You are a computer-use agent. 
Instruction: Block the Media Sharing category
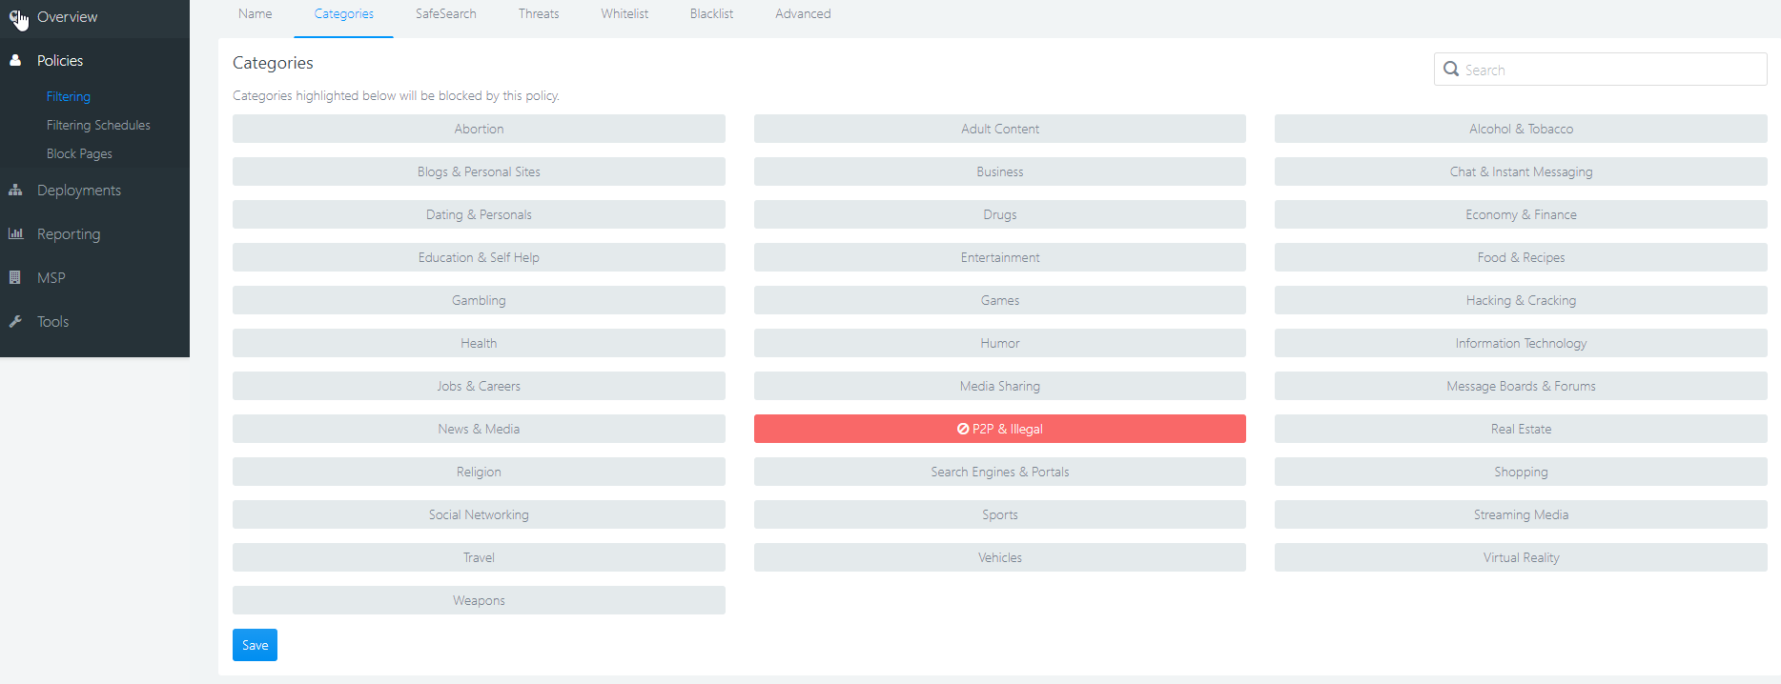click(x=1000, y=386)
